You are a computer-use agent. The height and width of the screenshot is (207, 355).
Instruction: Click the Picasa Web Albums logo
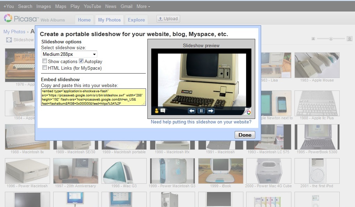pos(34,19)
